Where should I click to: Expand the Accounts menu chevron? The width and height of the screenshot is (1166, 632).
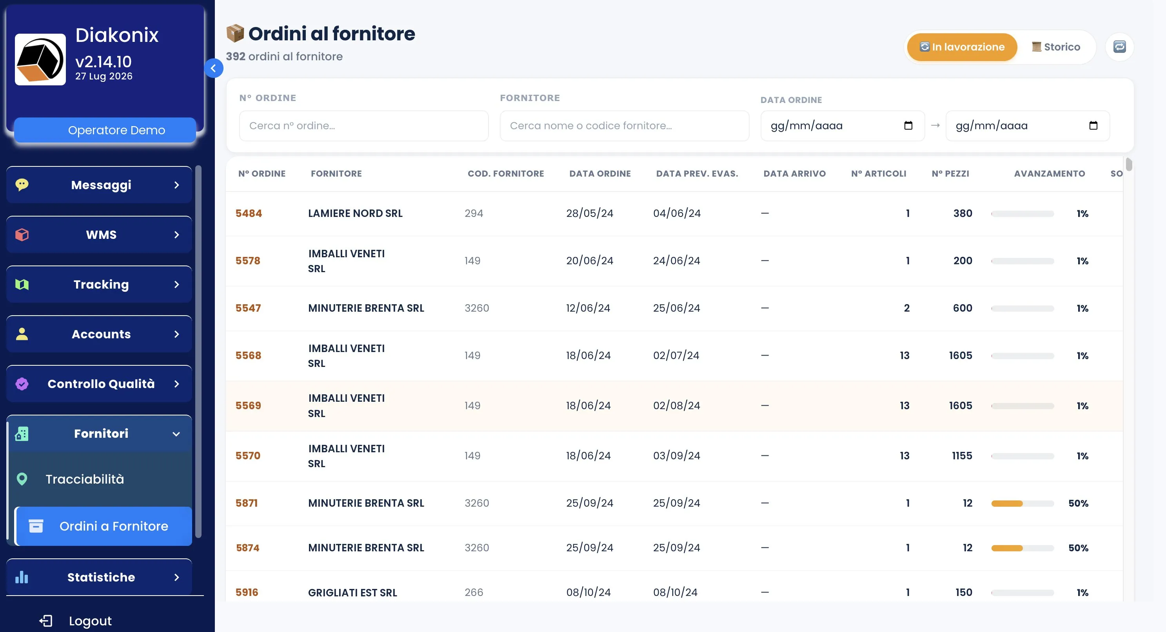tap(176, 334)
